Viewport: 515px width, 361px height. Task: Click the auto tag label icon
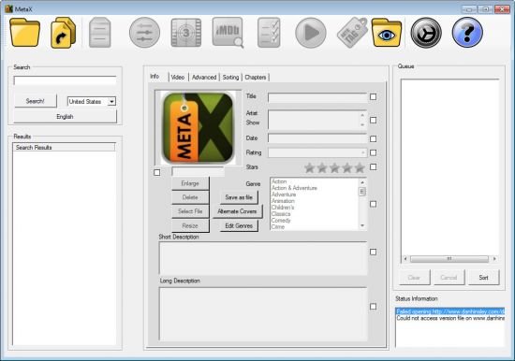pyautogui.click(x=352, y=33)
